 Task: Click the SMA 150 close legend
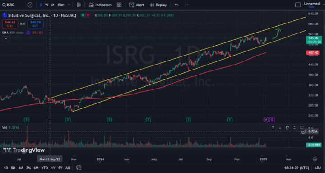[x=13, y=33]
